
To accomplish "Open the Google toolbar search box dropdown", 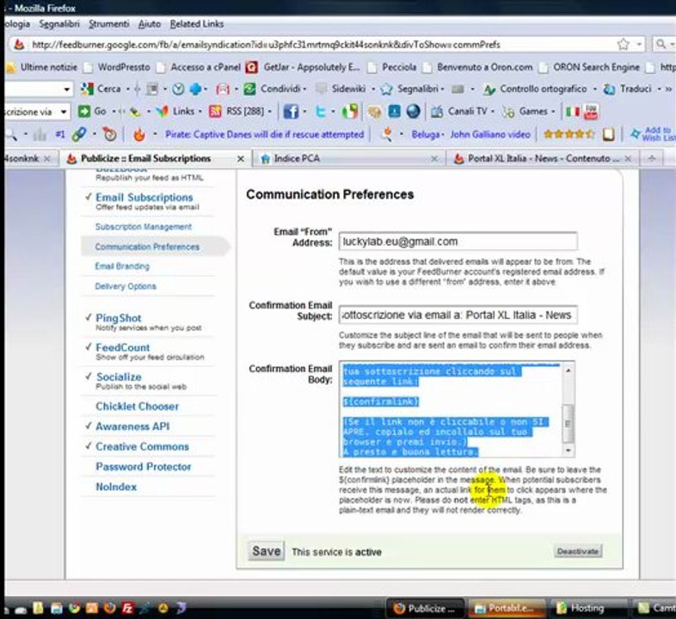I will pos(66,89).
